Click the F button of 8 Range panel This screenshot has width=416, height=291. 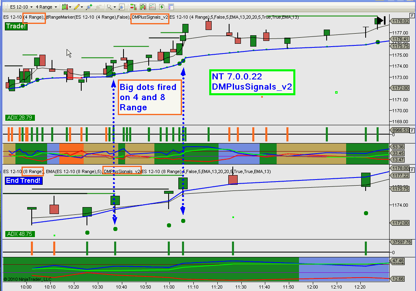click(412, 170)
